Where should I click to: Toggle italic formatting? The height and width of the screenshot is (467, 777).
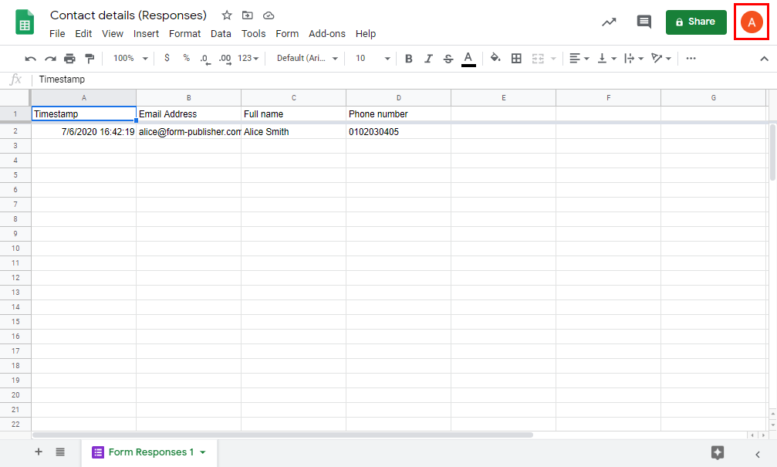point(428,59)
